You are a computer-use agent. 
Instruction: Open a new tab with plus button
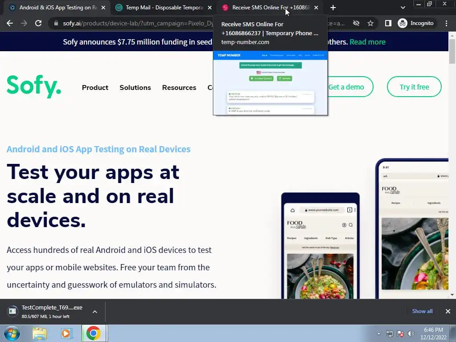(x=333, y=8)
